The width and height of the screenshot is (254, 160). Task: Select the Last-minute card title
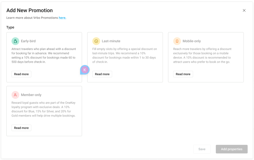point(111,41)
